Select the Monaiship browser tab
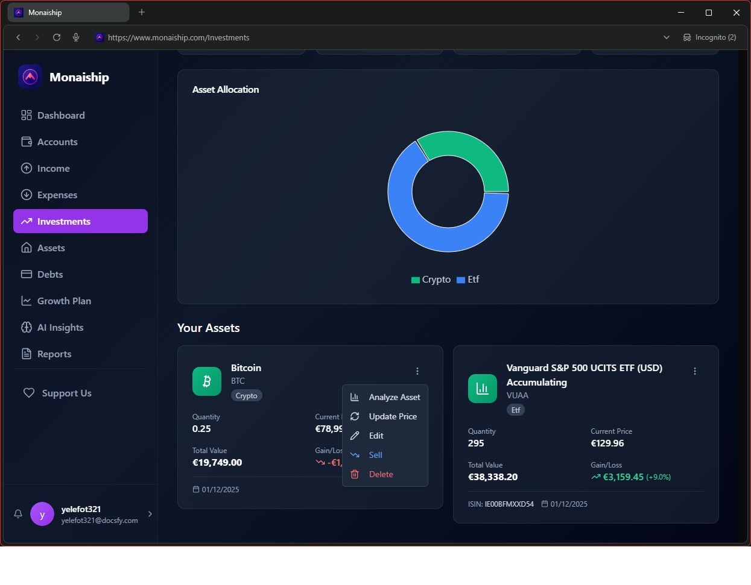Image resolution: width=751 pixels, height=585 pixels. (68, 12)
